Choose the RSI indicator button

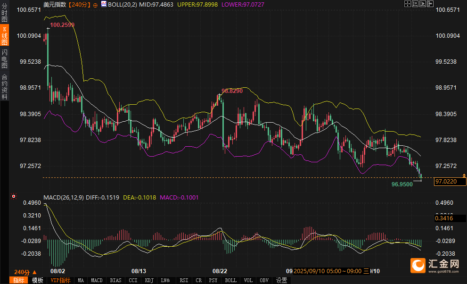pos(183,280)
